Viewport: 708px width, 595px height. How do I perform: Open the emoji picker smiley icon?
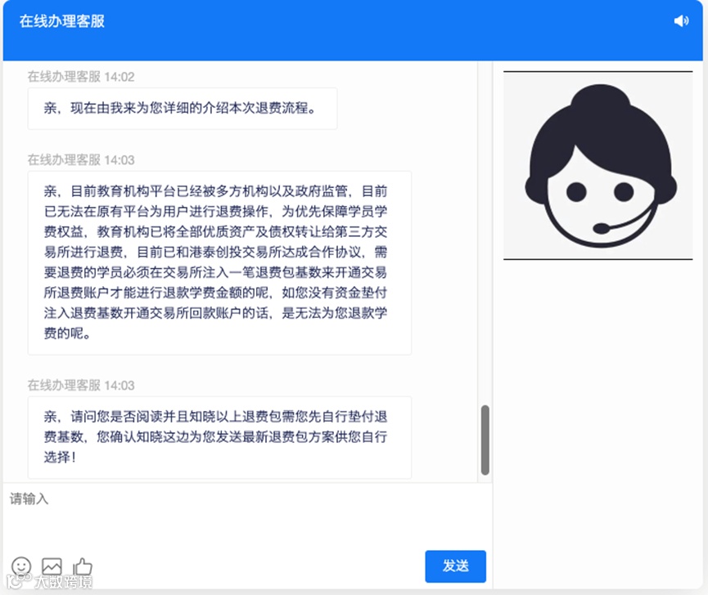click(x=21, y=566)
